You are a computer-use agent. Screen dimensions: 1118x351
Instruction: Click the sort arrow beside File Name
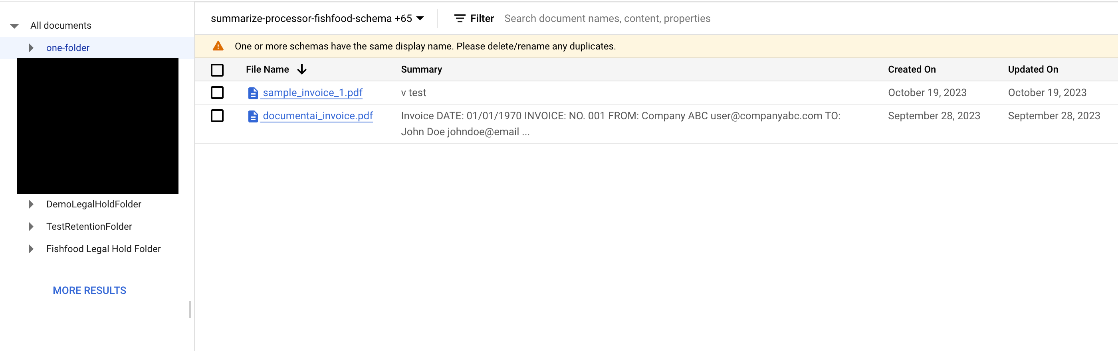(302, 69)
